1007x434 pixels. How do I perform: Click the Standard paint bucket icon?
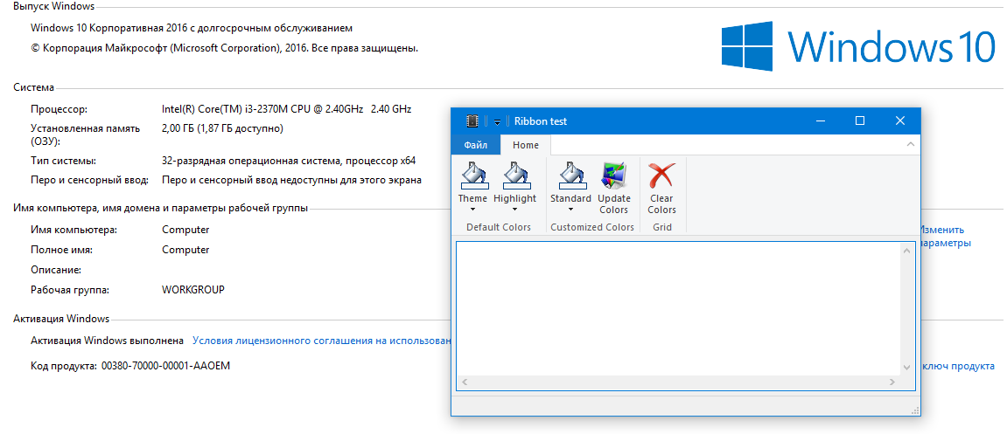570,176
